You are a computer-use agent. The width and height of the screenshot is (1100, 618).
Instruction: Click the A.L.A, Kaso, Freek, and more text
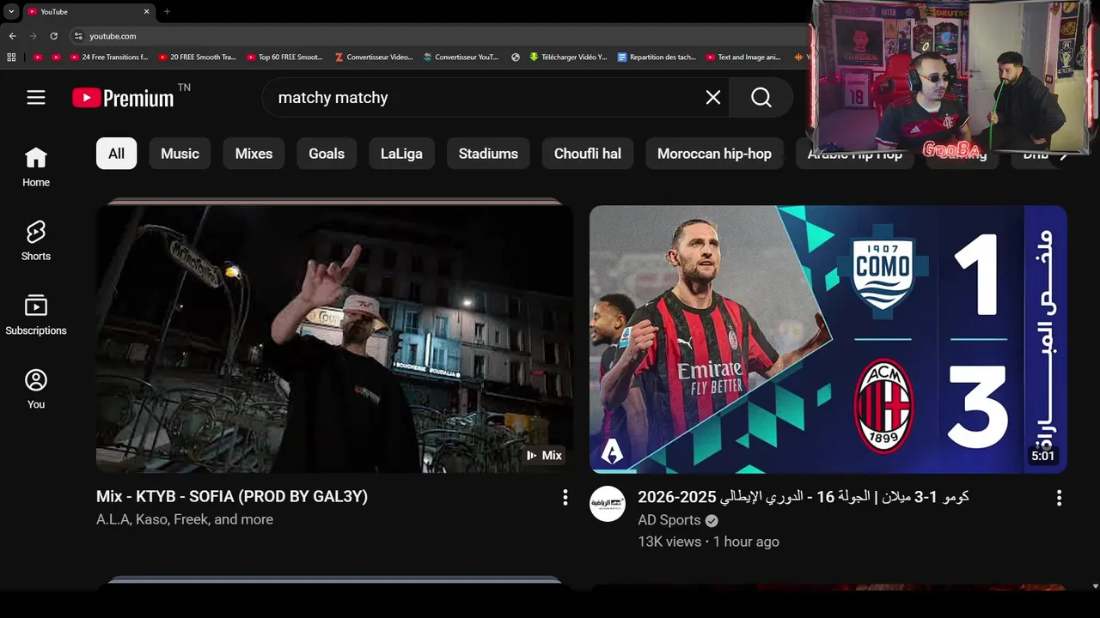click(185, 519)
